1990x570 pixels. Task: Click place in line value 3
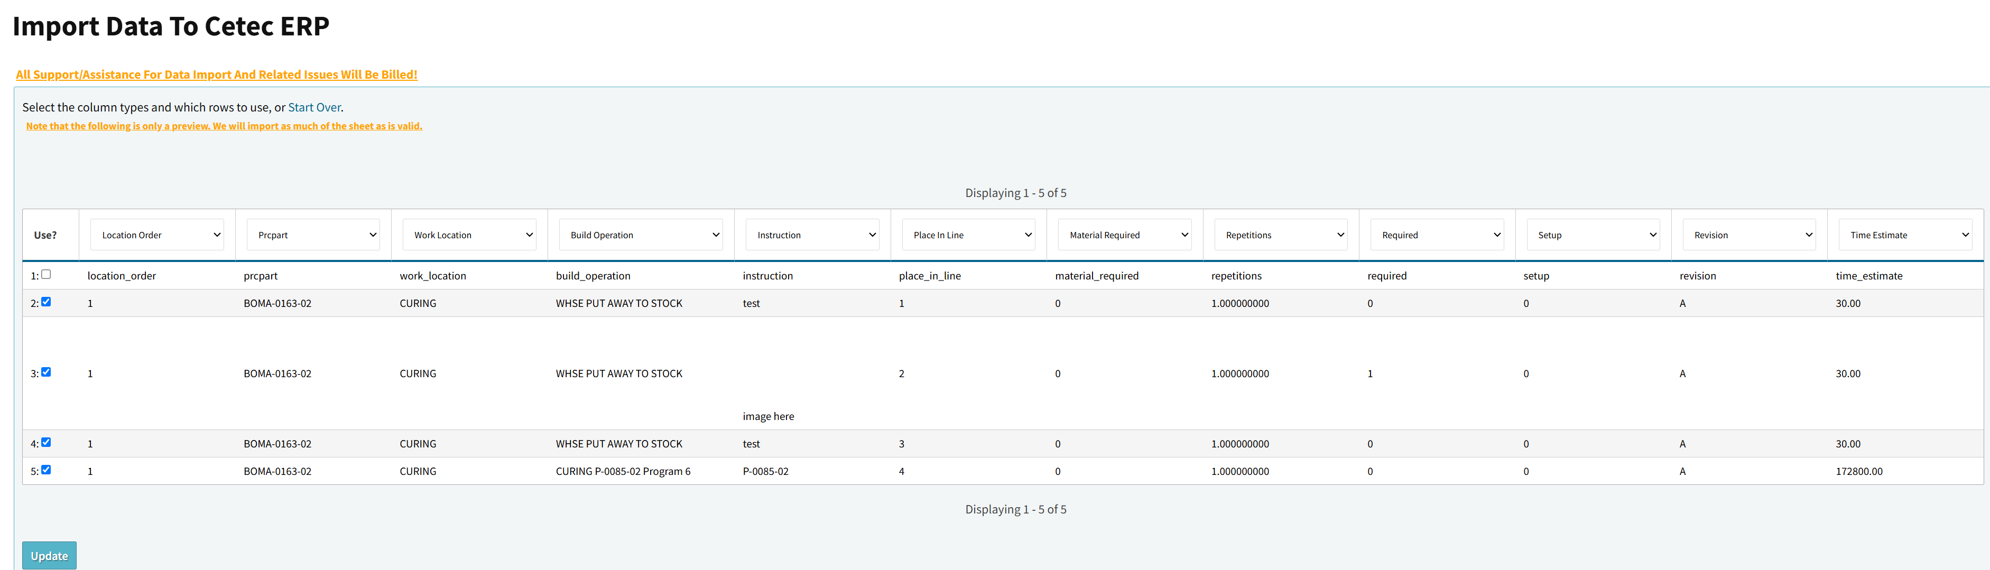tap(902, 444)
